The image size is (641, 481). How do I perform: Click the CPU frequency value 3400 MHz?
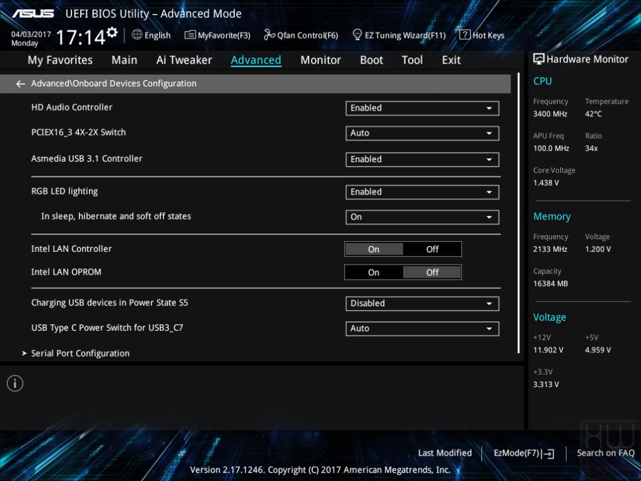point(550,114)
